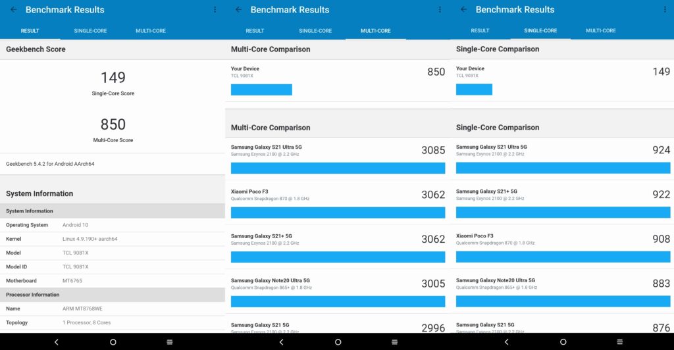674x350 pixels.
Task: Open recent apps button below Single-Core list
Action: pyautogui.click(x=619, y=342)
